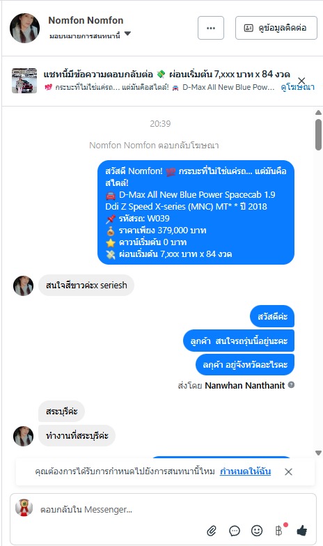Click the ad thumbnail image in banner
This screenshot has height=546, width=323.
pyautogui.click(x=24, y=81)
